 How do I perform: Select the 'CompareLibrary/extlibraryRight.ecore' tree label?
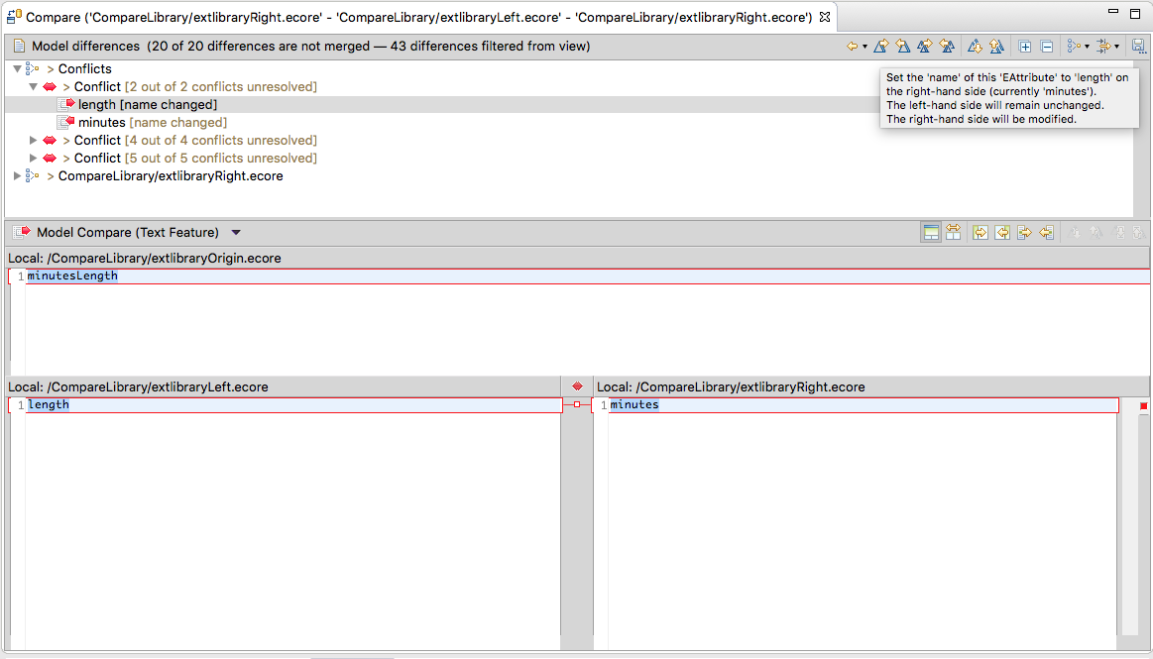(x=171, y=175)
